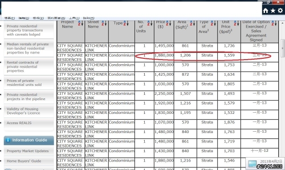Open the browser gear Tools menu
Image resolution: width=285 pixels, height=170 pixels.
[x=280, y=11]
